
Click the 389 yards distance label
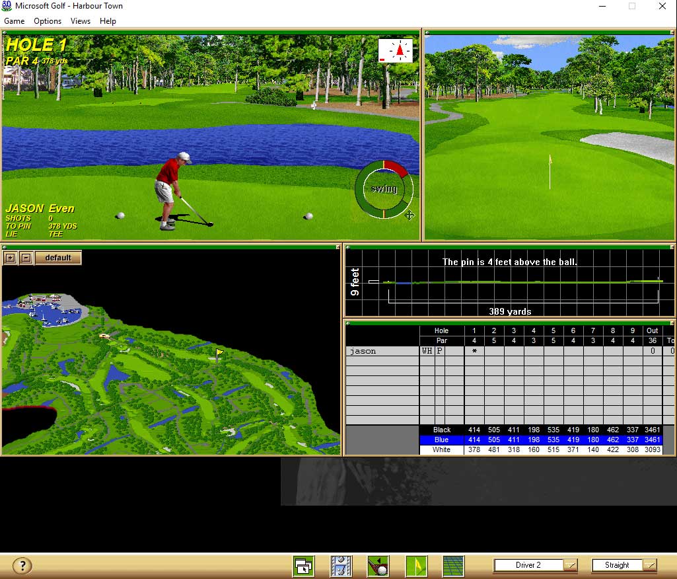click(510, 311)
